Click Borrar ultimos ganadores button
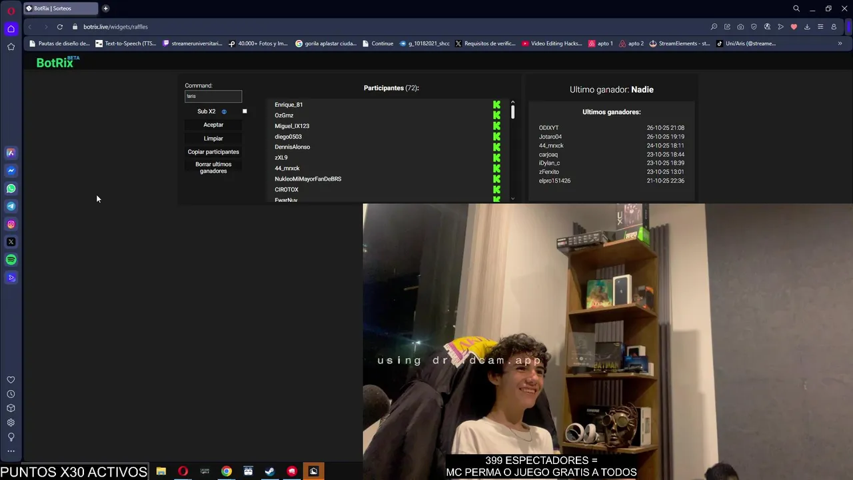The image size is (853, 480). [x=213, y=167]
